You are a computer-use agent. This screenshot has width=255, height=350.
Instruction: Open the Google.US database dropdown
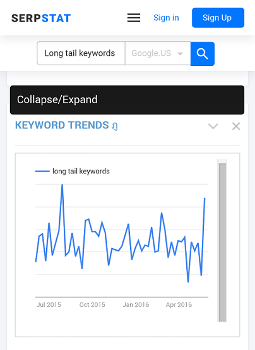tap(158, 53)
